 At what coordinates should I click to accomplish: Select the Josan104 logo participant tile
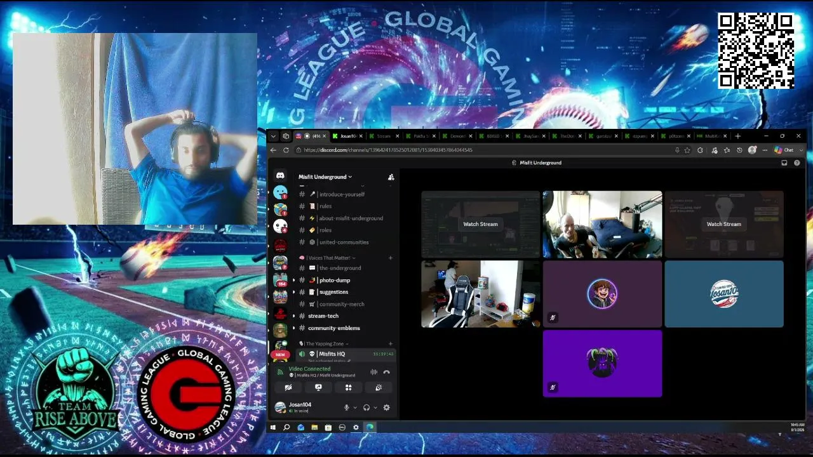[x=724, y=294]
